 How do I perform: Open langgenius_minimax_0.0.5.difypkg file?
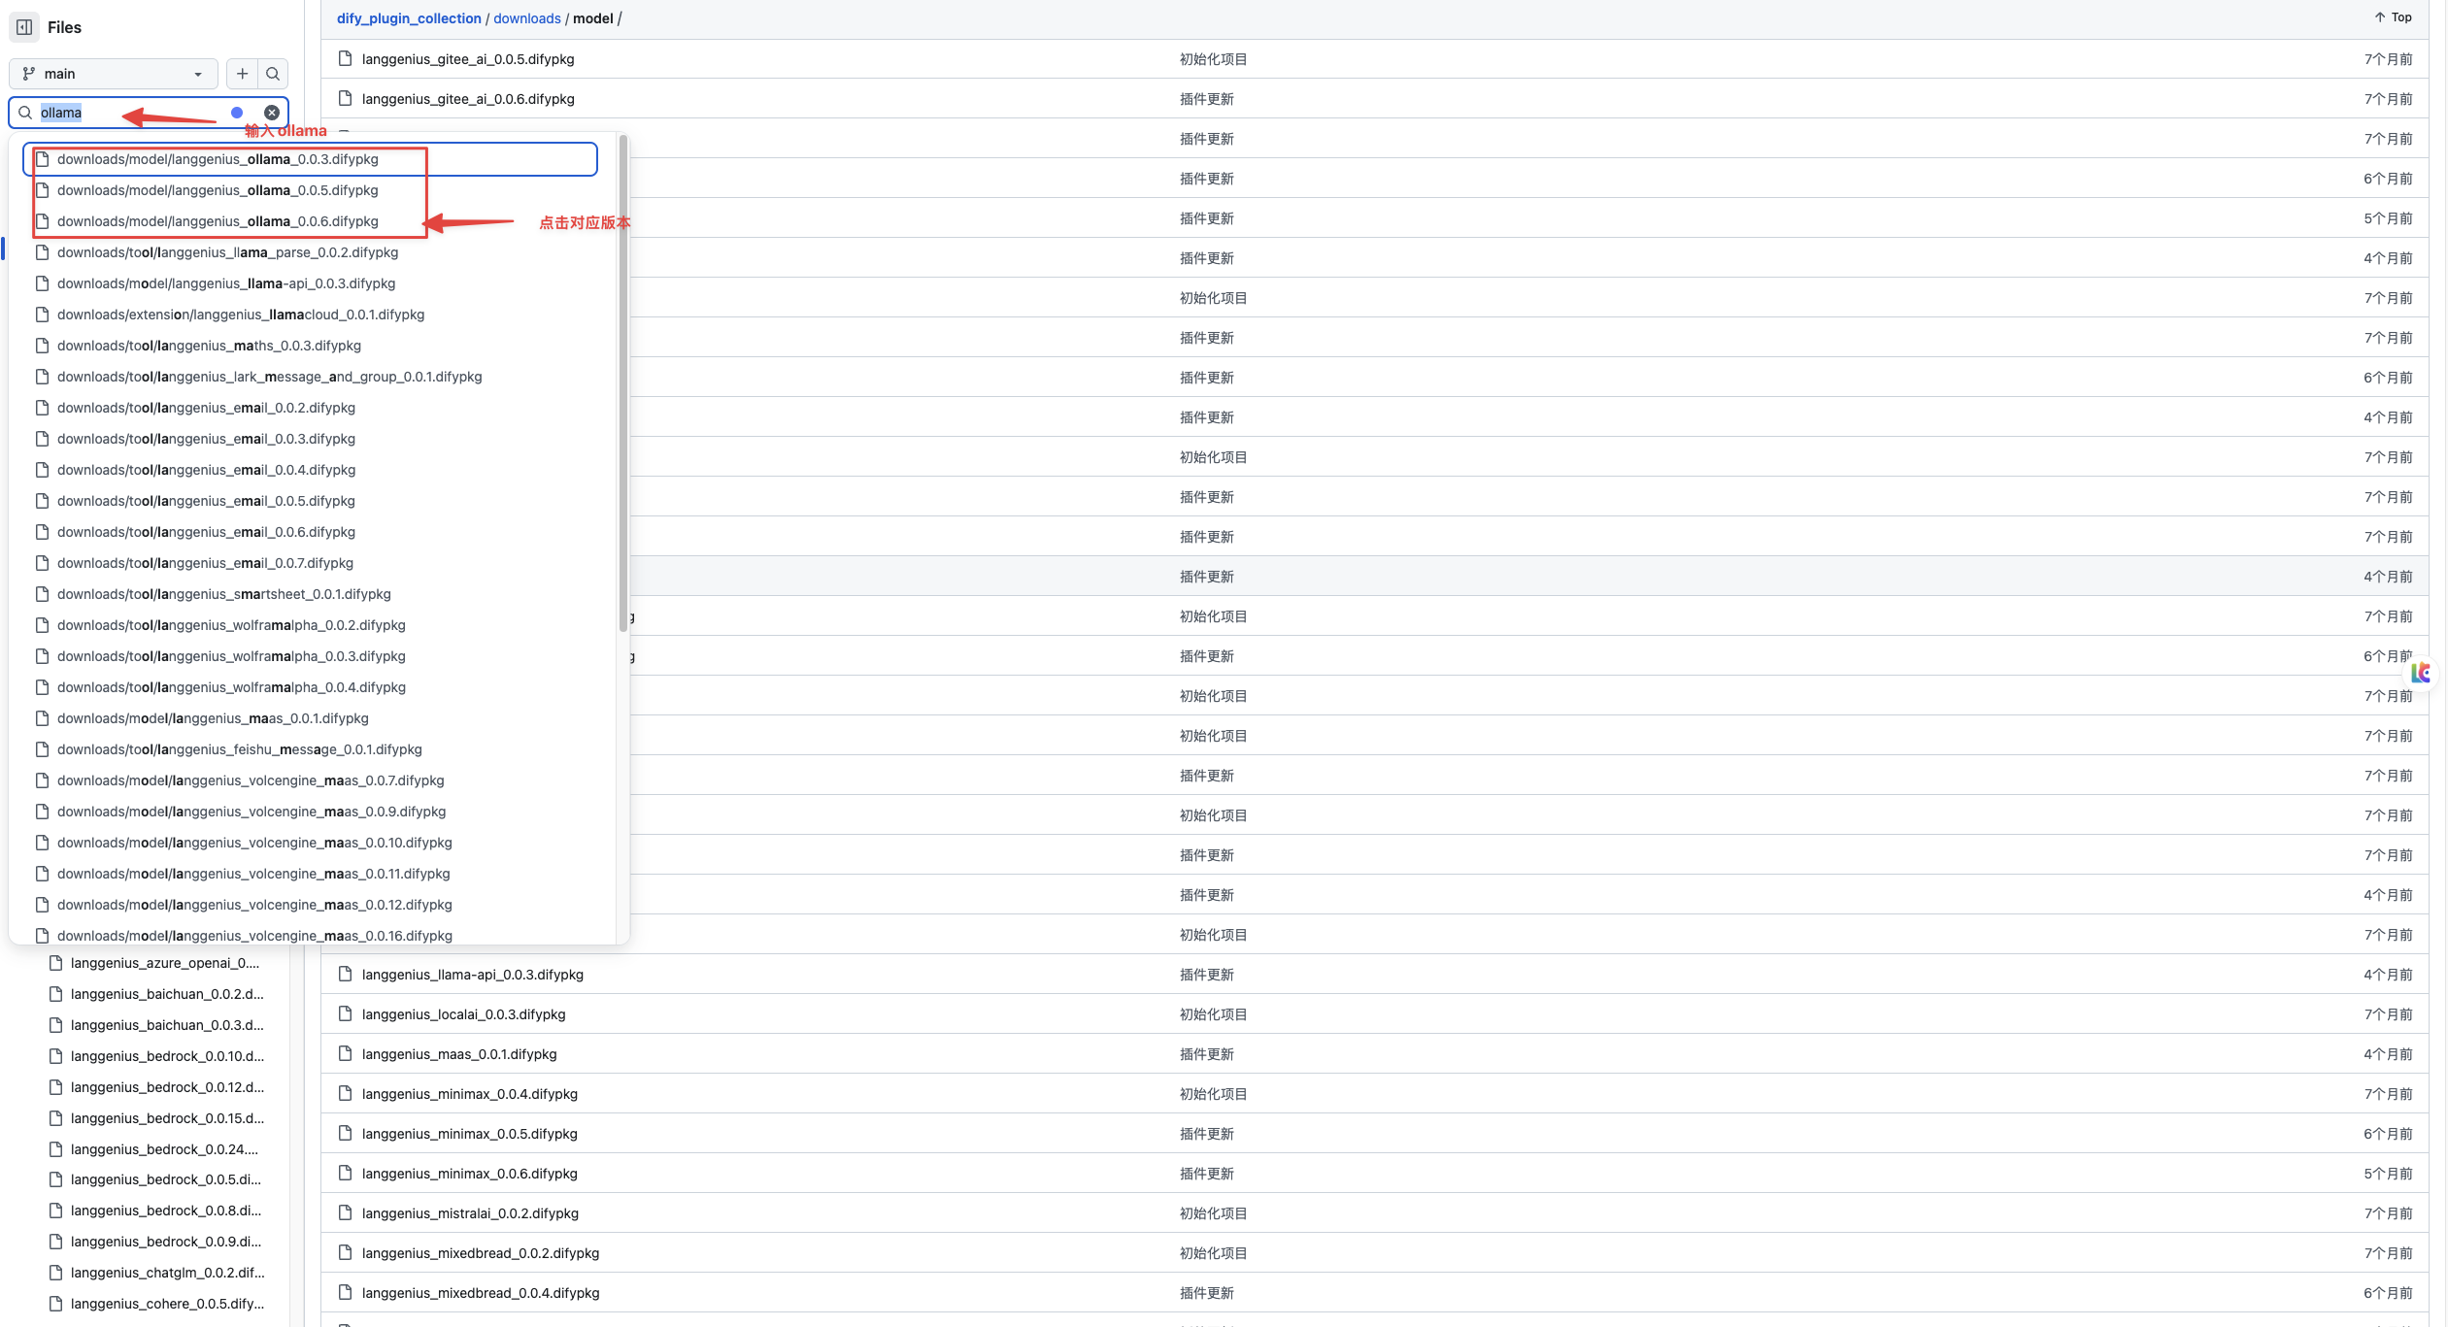click(470, 1134)
